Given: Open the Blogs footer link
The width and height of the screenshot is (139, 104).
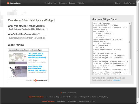Looking at the screenshot, I should pyautogui.click(x=58, y=97).
